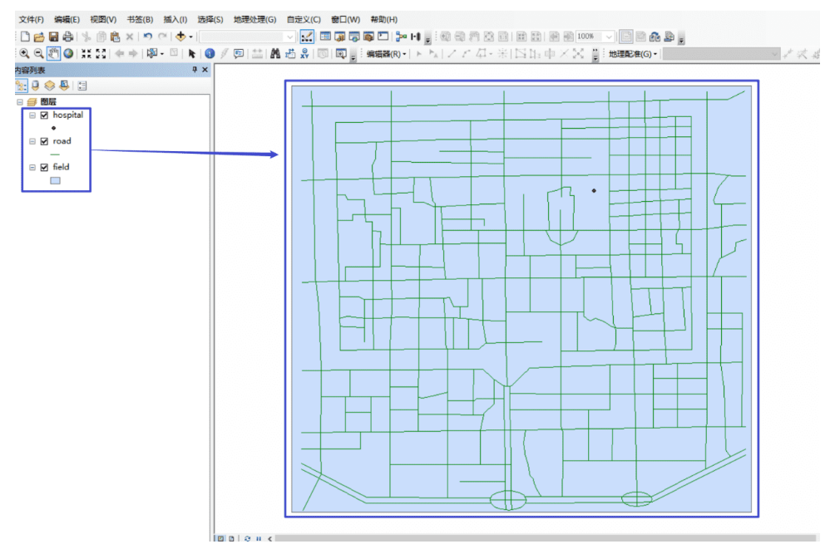Switch contents list to List By Selection
This screenshot has height=549, width=840.
click(x=64, y=86)
